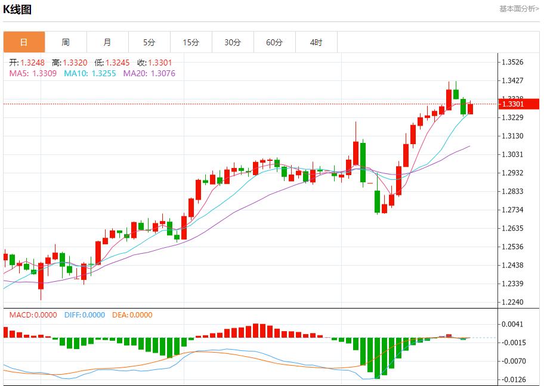
Task: Select the 30分 chart interval
Action: [233, 42]
